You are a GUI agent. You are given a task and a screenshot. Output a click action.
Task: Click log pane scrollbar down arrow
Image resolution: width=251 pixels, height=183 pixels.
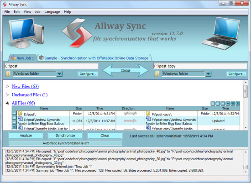(246, 172)
